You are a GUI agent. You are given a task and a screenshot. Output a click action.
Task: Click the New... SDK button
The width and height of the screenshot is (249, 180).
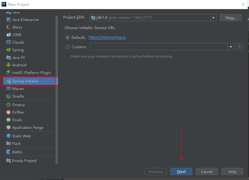231,18
